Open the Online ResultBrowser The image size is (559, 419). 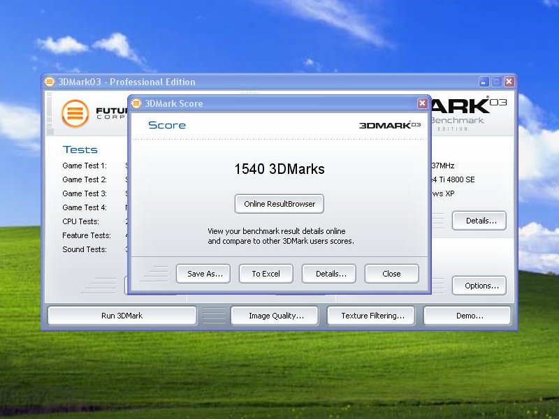point(279,204)
